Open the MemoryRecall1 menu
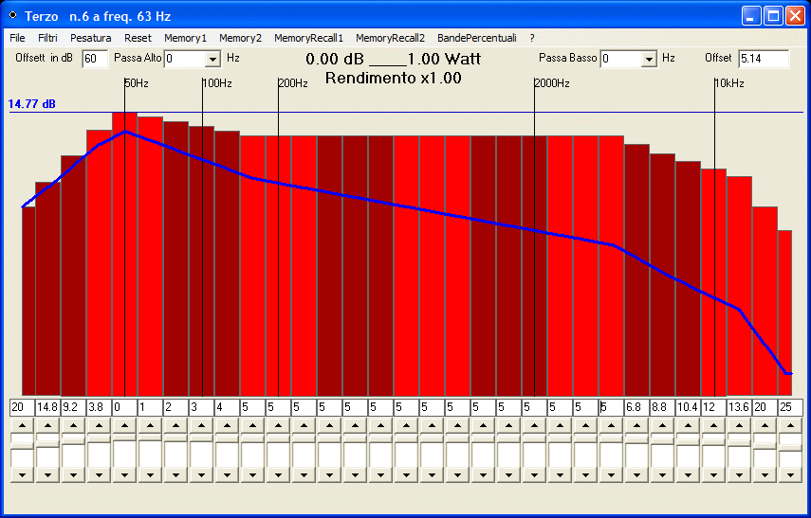The image size is (811, 518). (x=308, y=38)
